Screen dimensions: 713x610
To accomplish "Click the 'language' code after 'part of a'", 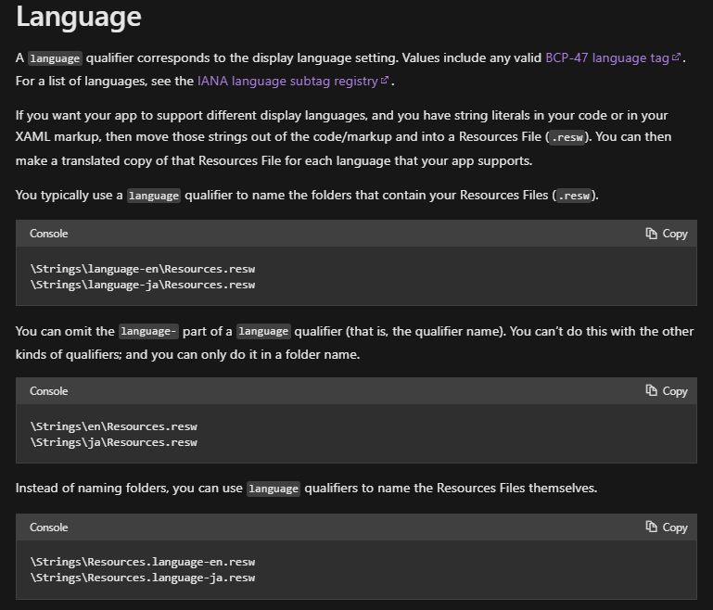I will [263, 331].
